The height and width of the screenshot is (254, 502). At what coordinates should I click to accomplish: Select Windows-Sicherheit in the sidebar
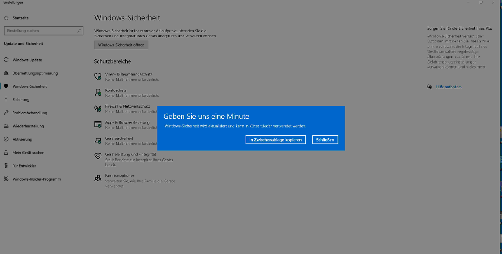tap(30, 87)
